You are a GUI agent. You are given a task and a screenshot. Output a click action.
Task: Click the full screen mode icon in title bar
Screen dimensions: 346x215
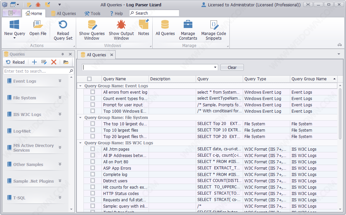point(308,5)
